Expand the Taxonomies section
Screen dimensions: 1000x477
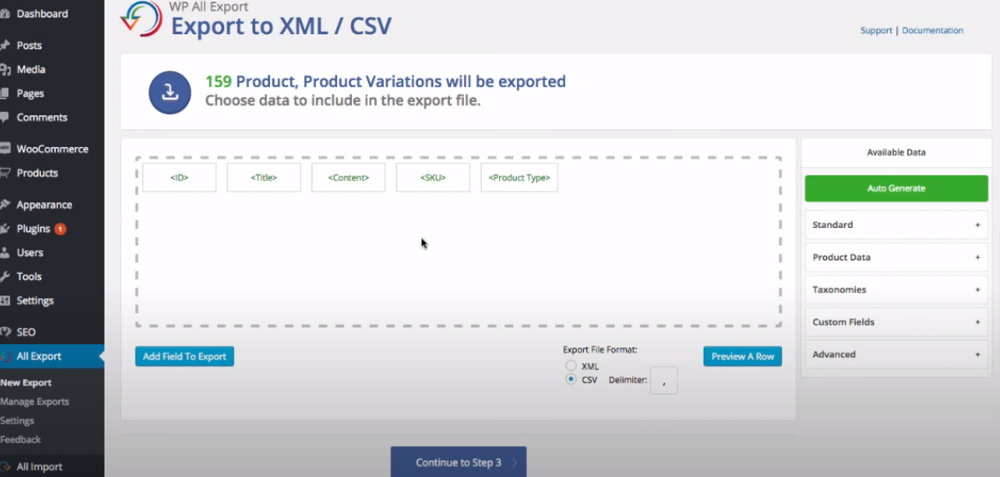pyautogui.click(x=896, y=289)
